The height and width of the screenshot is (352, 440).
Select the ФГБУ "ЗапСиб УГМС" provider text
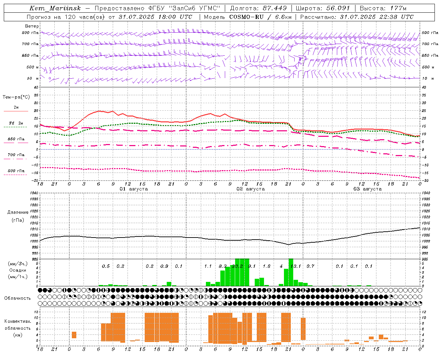(x=185, y=8)
